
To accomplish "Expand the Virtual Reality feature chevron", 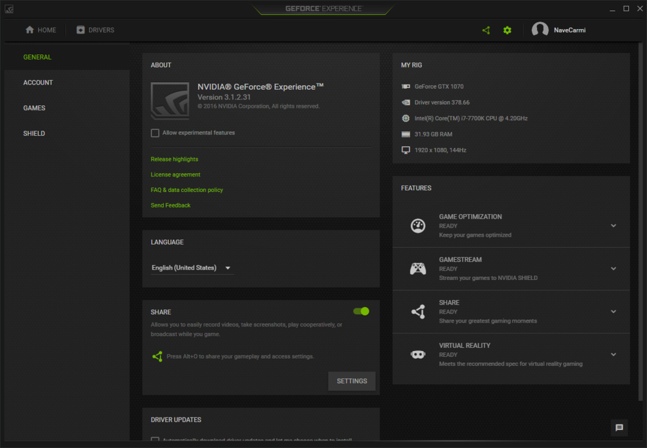I will coord(613,354).
